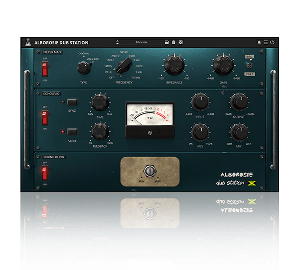The width and height of the screenshot is (299, 270).
Task: Click the echo TIME knob
Action: [x=100, y=102]
